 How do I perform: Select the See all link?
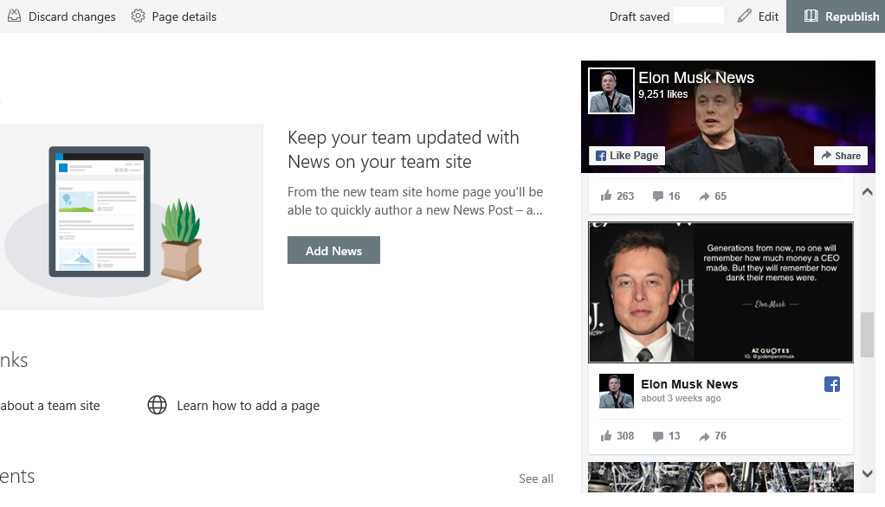click(x=535, y=478)
